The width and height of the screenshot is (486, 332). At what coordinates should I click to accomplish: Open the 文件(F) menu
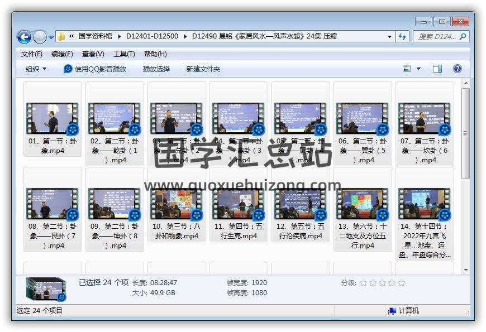[32, 54]
